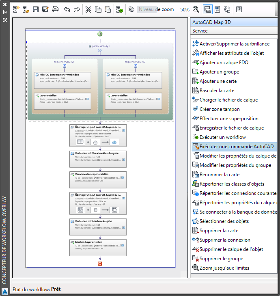Collapse the parallelActivity1 container
This screenshot has height=296, width=280.
[90, 46]
